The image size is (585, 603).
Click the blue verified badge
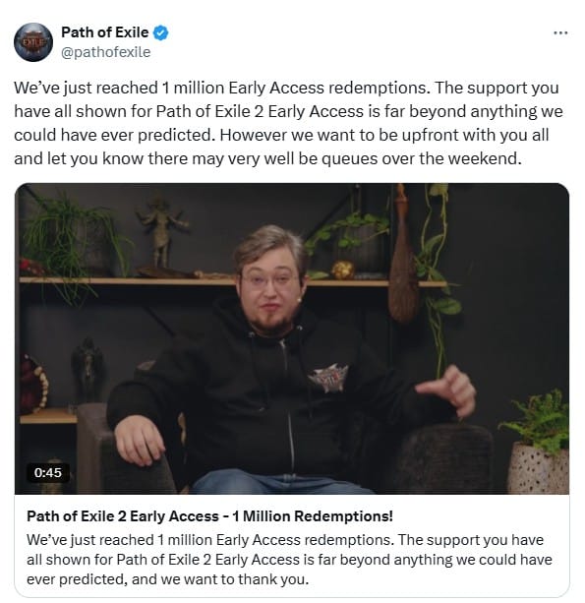click(160, 32)
